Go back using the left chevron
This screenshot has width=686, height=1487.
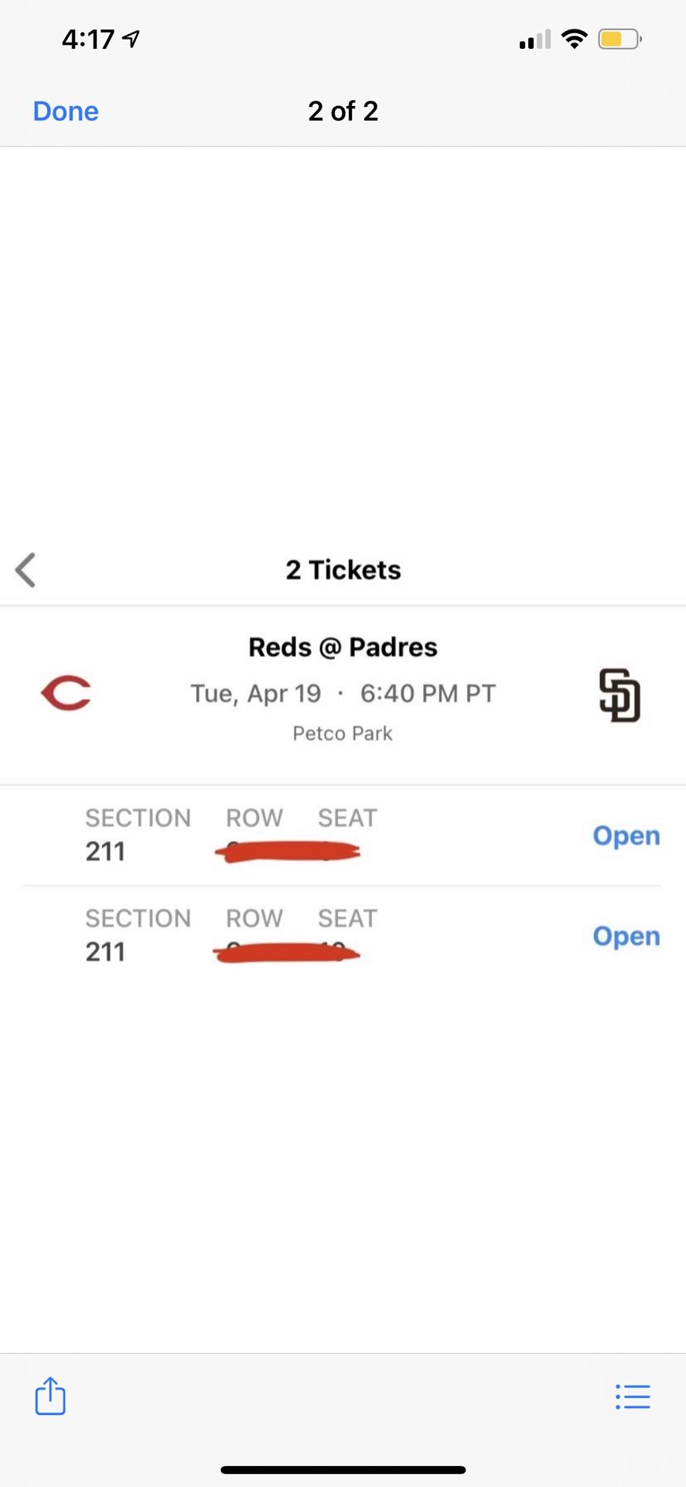(x=26, y=570)
